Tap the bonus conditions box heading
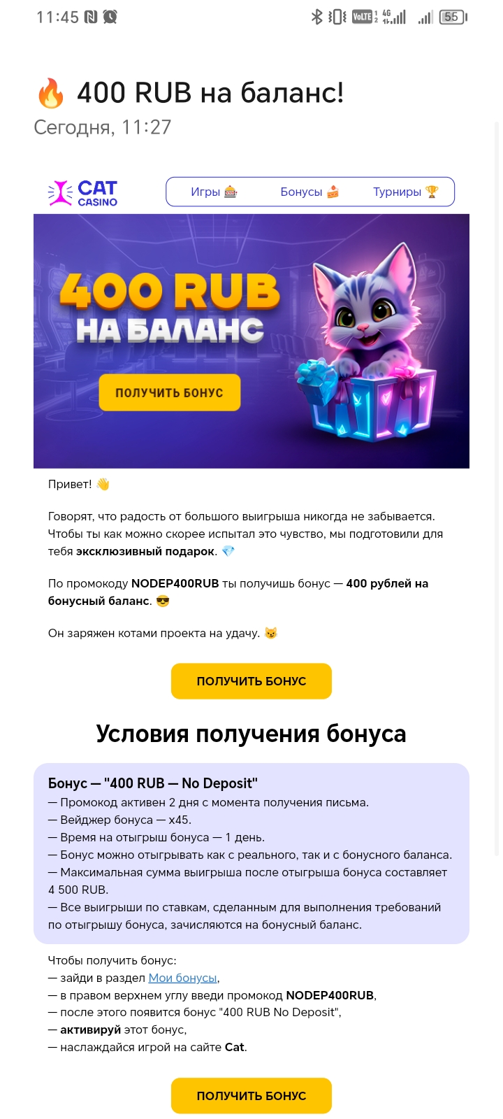The width and height of the screenshot is (503, 1119). [x=153, y=783]
